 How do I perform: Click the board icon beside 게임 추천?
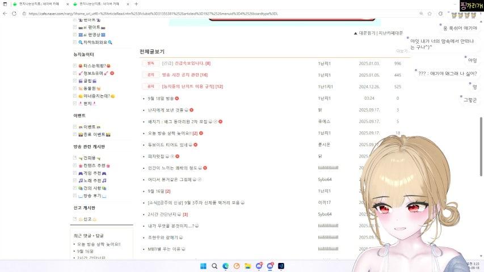pos(75,173)
